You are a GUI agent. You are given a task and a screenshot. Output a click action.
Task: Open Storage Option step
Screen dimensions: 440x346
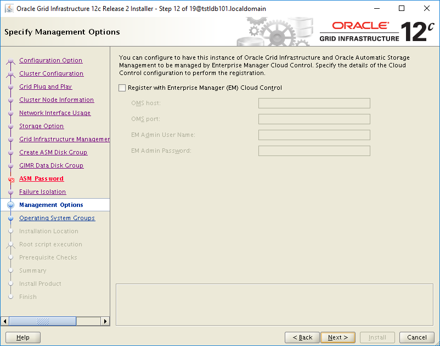point(42,126)
